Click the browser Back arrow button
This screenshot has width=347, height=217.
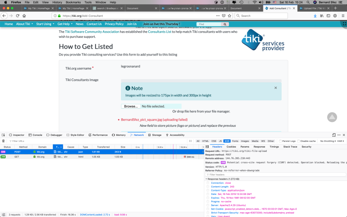click(x=4, y=16)
